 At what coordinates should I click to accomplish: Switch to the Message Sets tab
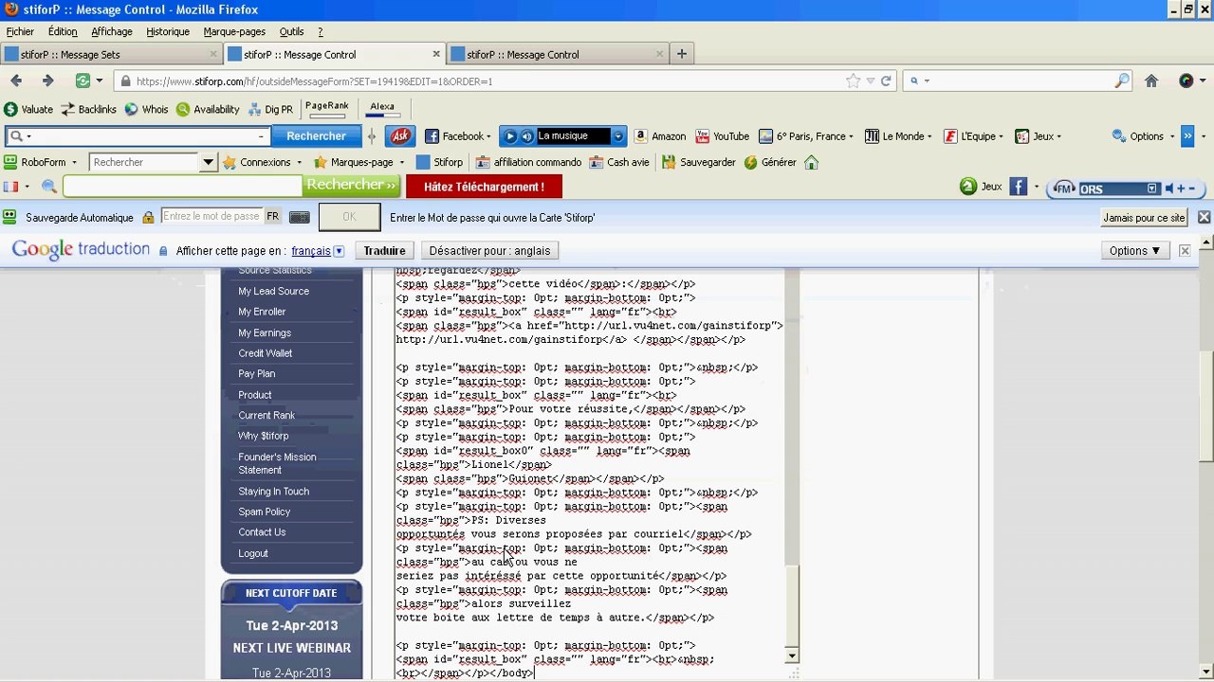click(111, 54)
